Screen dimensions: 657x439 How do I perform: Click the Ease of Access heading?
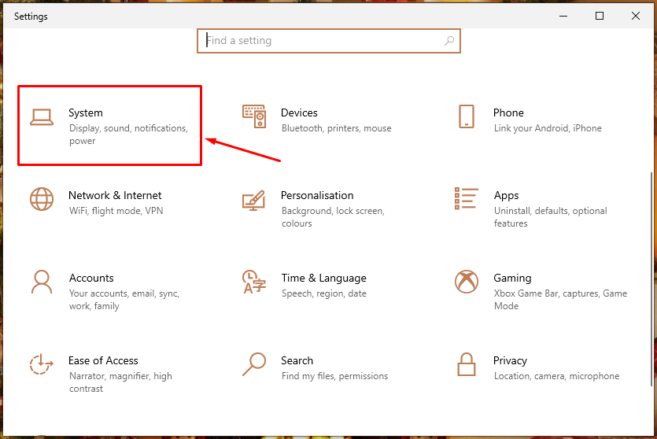[103, 360]
